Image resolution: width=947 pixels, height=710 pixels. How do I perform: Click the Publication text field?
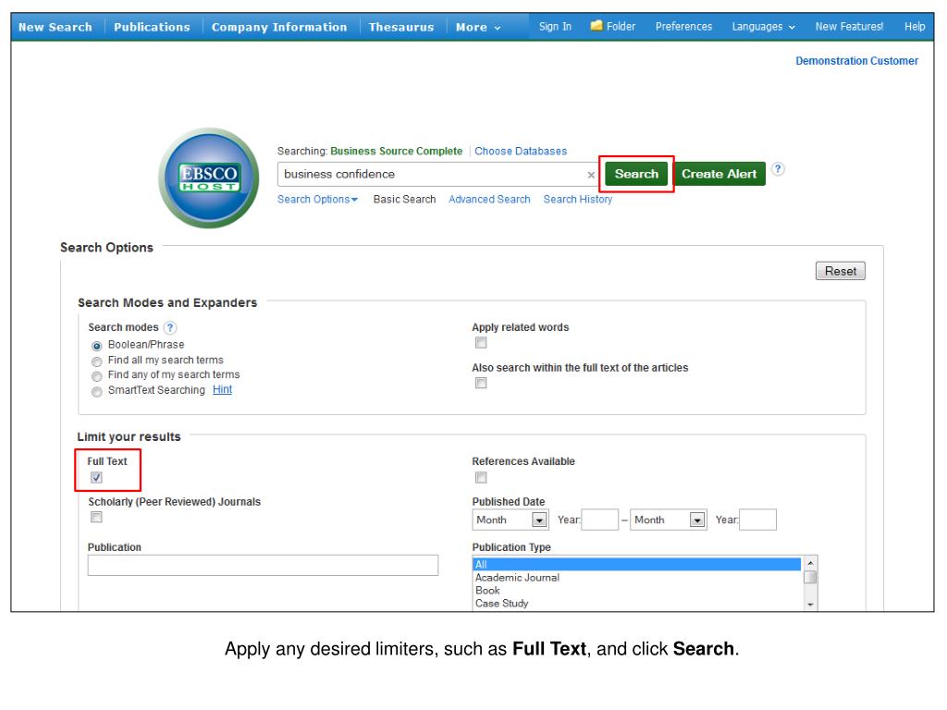[263, 565]
